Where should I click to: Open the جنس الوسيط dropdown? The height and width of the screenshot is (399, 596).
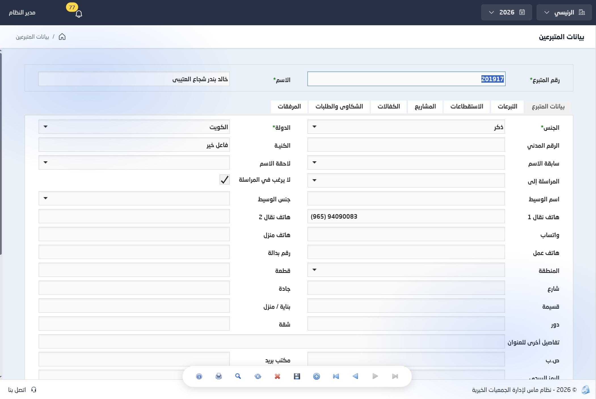[x=134, y=198]
